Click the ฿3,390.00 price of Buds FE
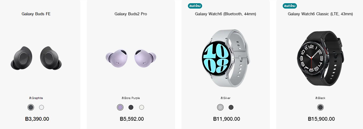363x129 pixels. [x=37, y=119]
